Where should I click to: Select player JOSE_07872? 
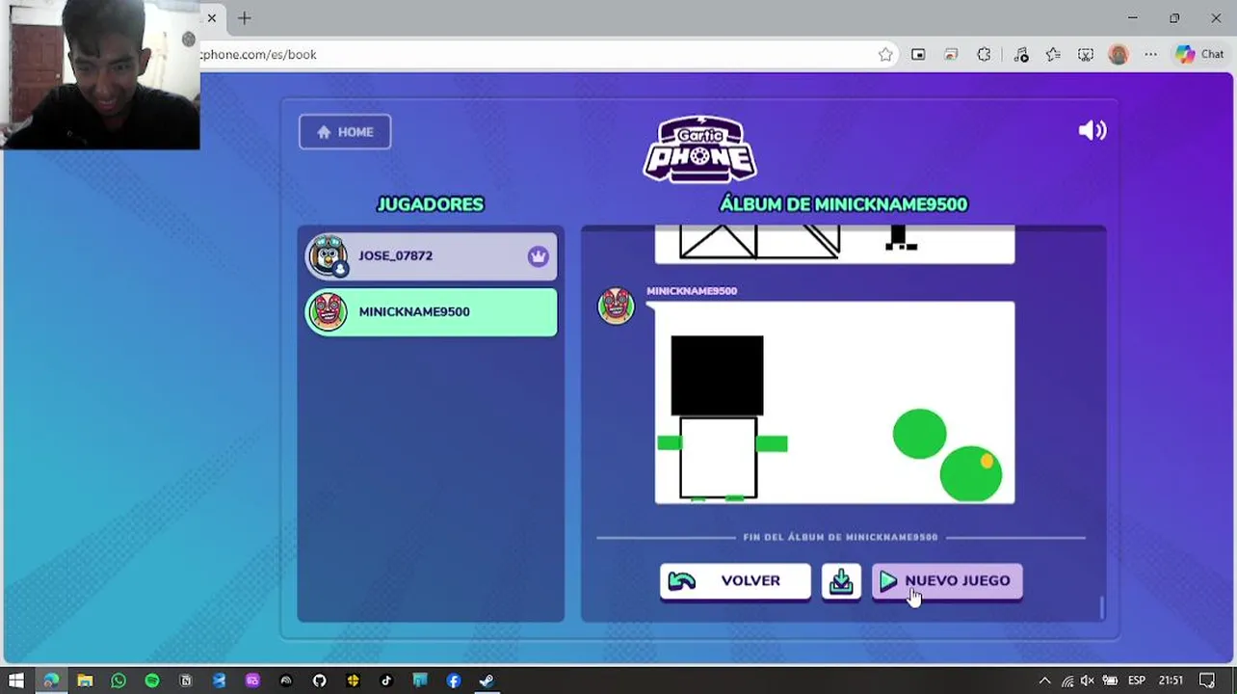[431, 256]
